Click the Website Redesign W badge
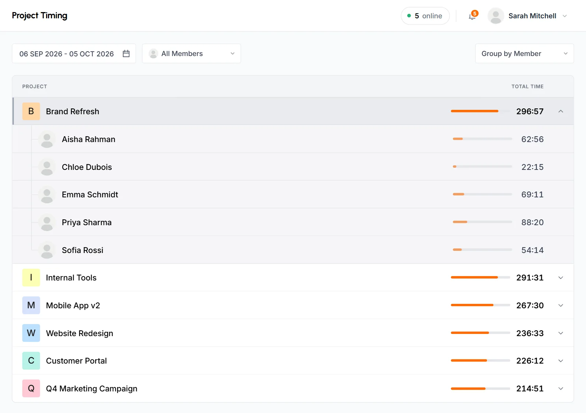This screenshot has width=586, height=413. [x=31, y=333]
